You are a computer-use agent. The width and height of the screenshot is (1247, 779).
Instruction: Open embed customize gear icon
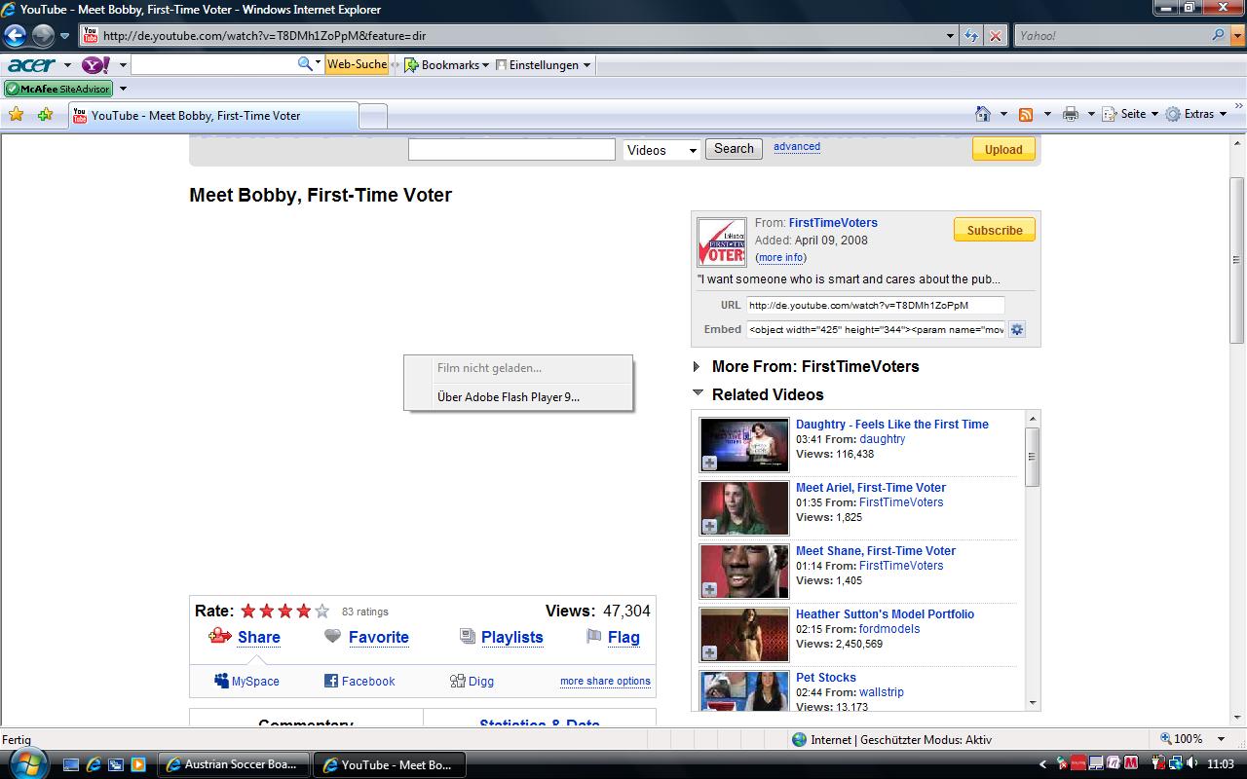1017,329
